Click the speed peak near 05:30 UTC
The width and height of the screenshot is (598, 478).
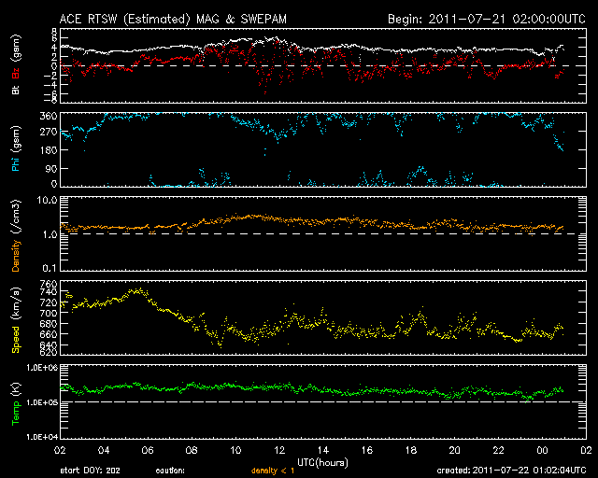(x=137, y=290)
